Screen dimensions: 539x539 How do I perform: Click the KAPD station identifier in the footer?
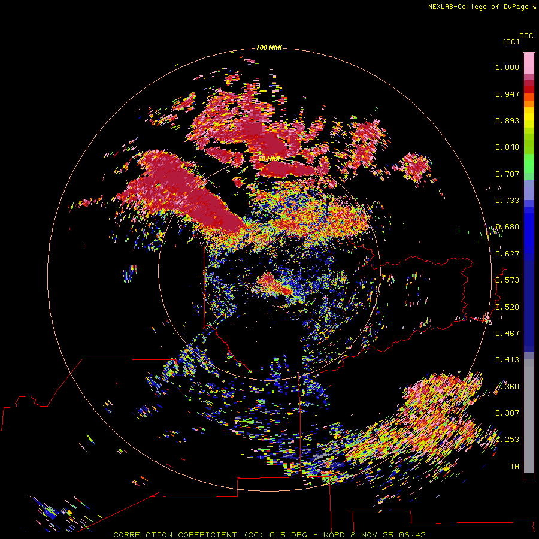click(x=334, y=535)
